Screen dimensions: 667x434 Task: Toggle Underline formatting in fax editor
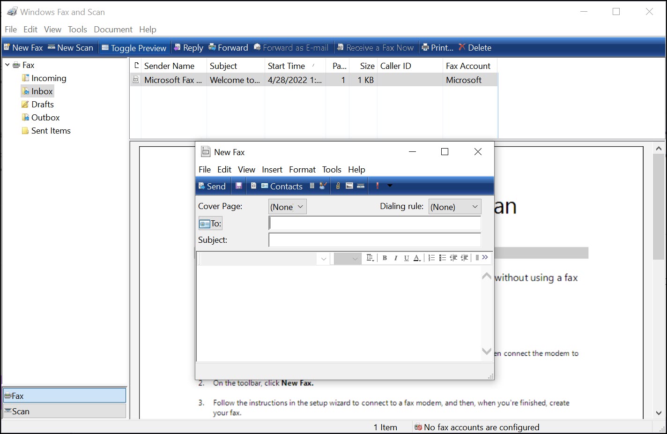406,258
